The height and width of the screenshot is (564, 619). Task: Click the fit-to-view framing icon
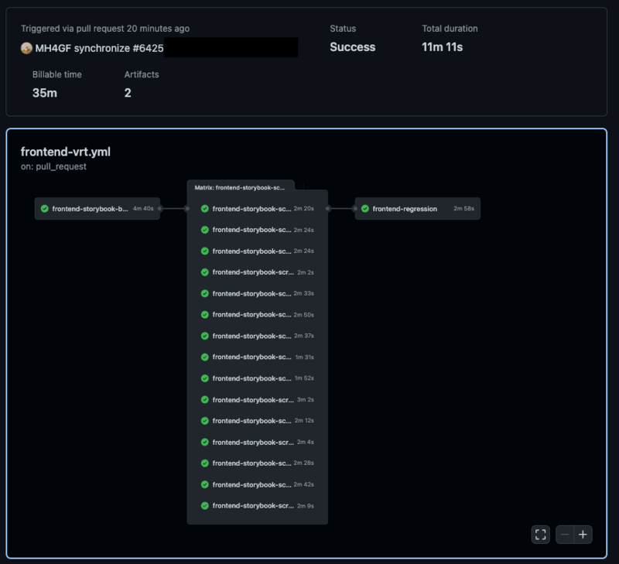540,535
